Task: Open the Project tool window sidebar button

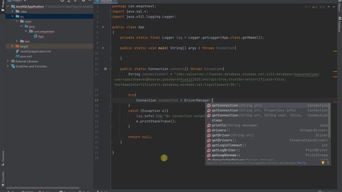Action: click(3, 6)
